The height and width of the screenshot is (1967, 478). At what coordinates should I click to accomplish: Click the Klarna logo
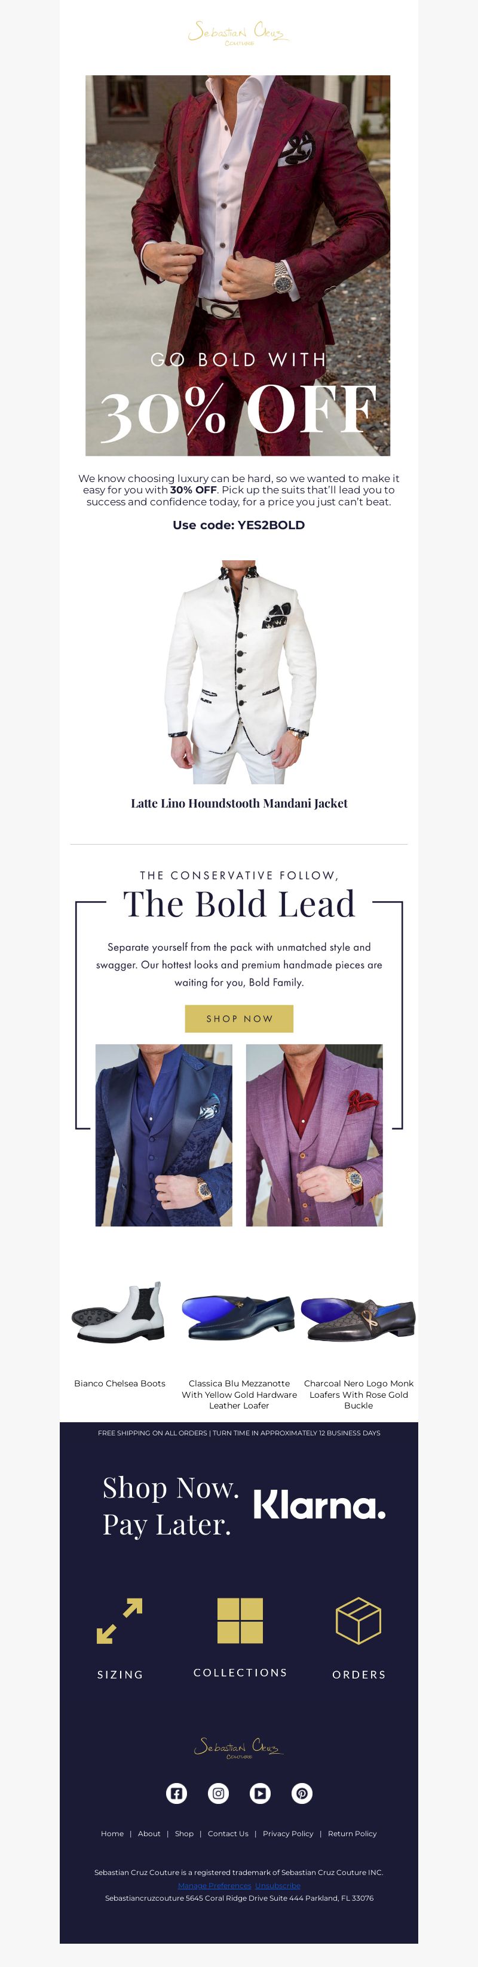tap(319, 1505)
